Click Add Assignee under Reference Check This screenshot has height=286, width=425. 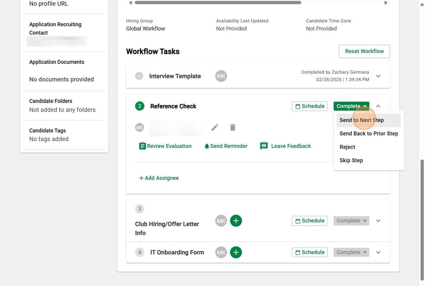pos(159,178)
